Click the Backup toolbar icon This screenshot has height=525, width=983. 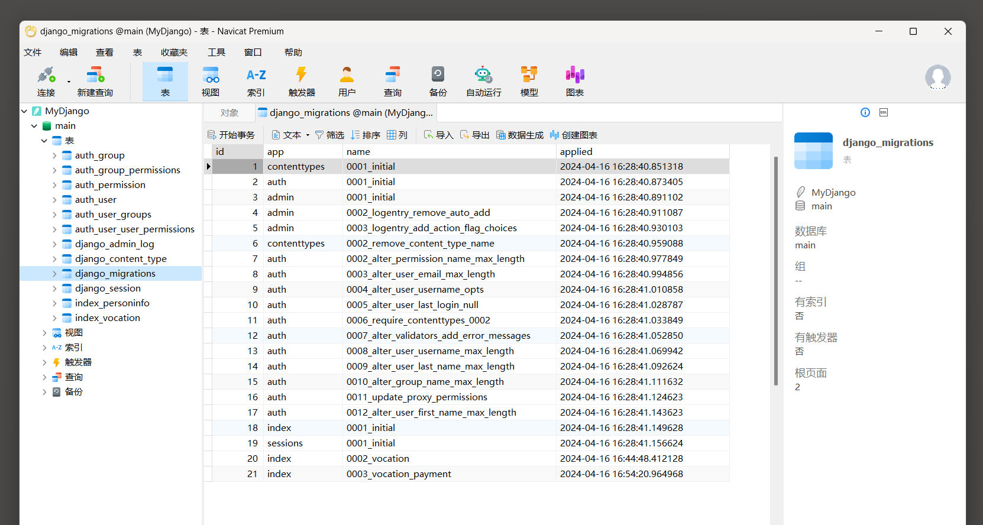[438, 82]
